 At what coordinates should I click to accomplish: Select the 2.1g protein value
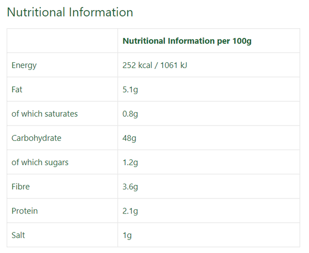[130, 211]
